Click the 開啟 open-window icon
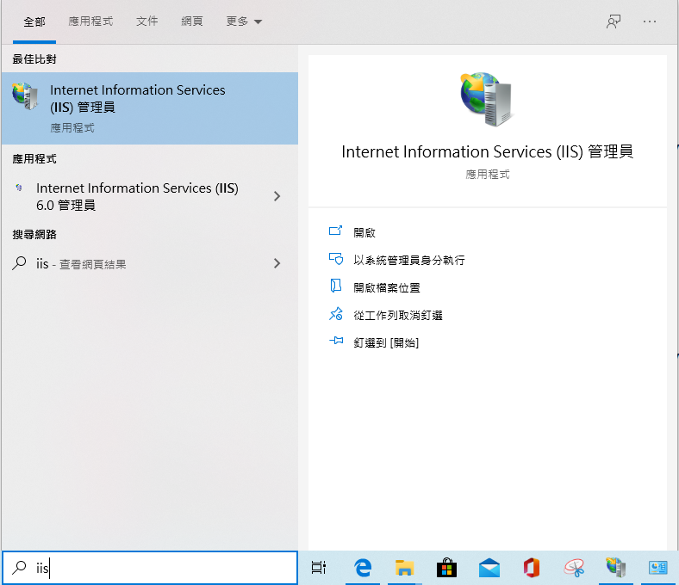679x585 pixels. [335, 231]
